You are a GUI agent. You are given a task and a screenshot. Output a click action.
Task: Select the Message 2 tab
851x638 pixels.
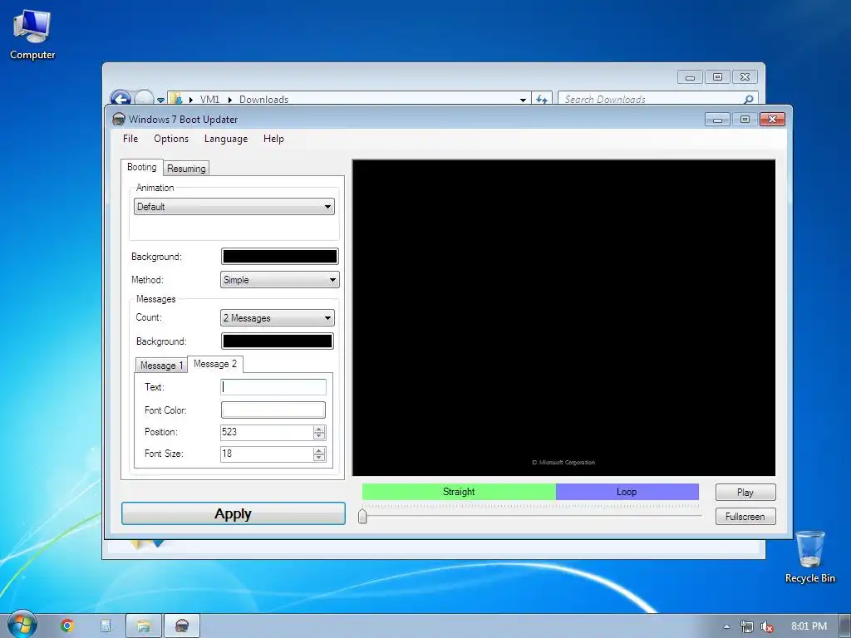215,364
